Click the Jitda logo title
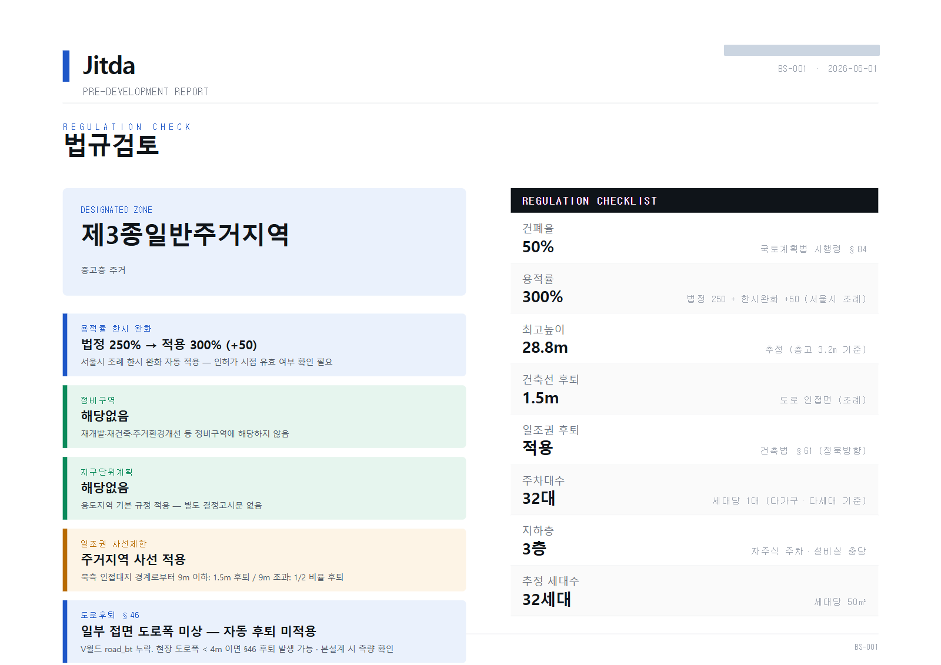 point(109,65)
